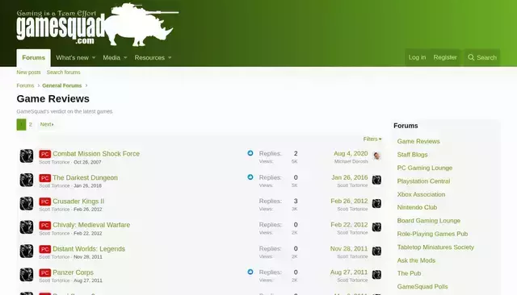Image resolution: width=517 pixels, height=295 pixels.
Task: Open The Pub in the sidebar
Action: pos(409,273)
